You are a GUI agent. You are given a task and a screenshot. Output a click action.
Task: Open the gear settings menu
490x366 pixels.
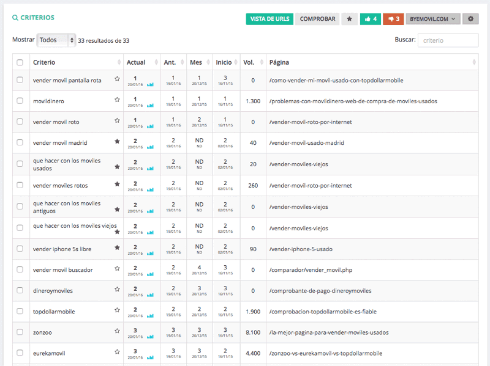[470, 19]
